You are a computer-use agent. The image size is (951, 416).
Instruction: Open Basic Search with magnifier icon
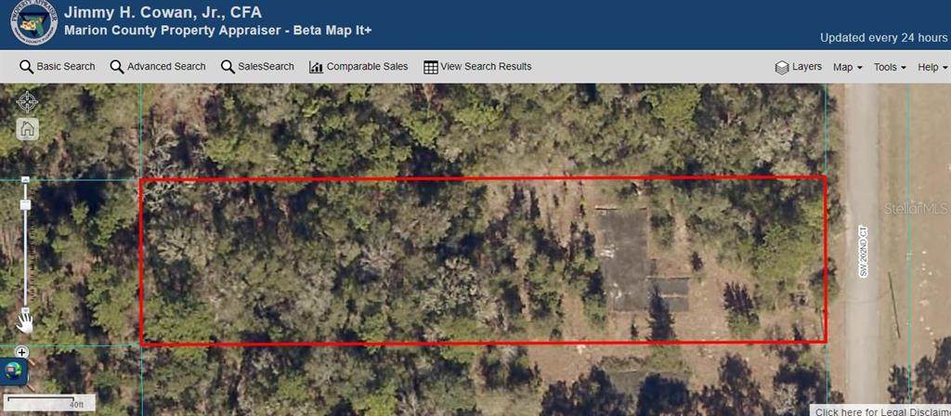[x=58, y=67]
